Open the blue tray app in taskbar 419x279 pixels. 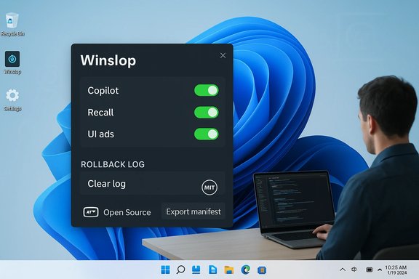196,270
